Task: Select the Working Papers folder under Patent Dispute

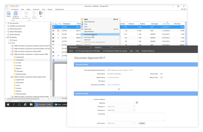Action: point(21,94)
